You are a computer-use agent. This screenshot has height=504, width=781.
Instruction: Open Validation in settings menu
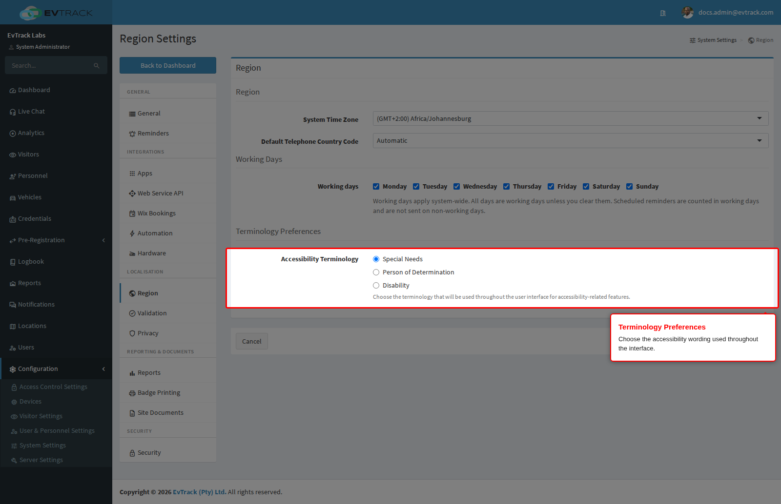[168, 313]
